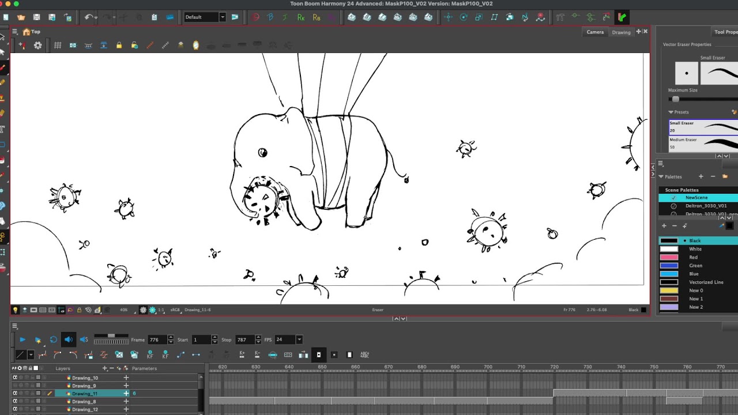Image resolution: width=738 pixels, height=415 pixels.
Task: Click the Undo arrow
Action: (89, 17)
